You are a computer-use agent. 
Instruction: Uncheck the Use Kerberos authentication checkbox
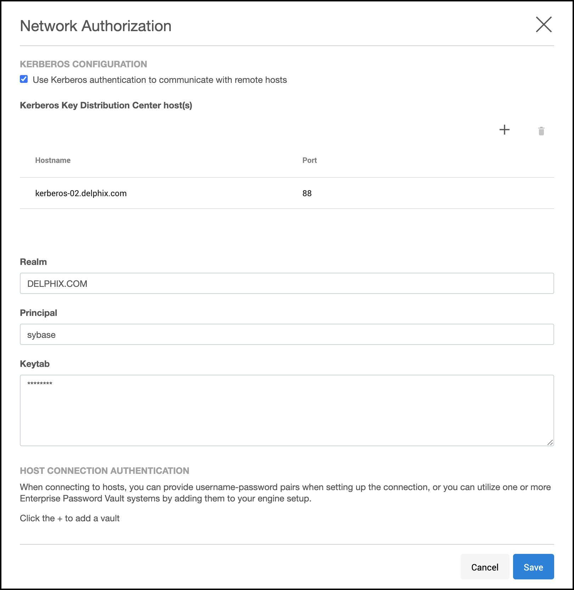pyautogui.click(x=24, y=79)
